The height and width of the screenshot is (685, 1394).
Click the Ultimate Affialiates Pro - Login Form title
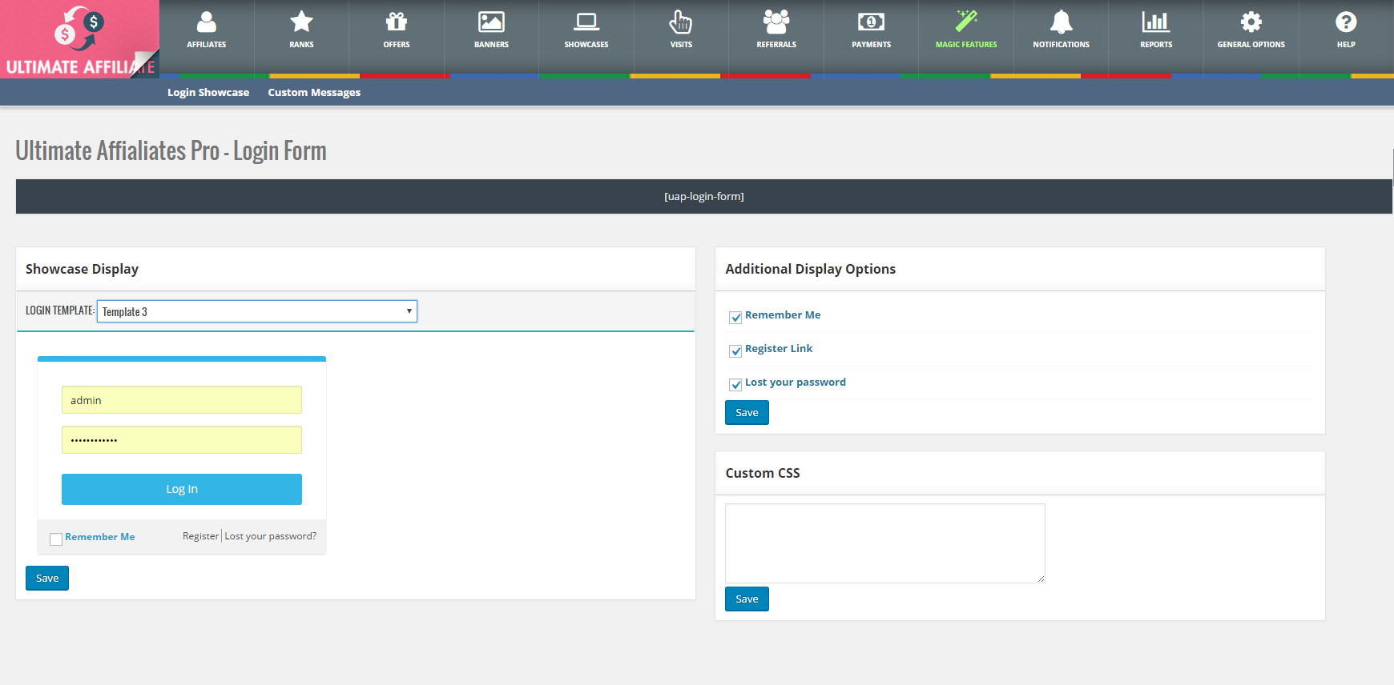[x=171, y=151]
